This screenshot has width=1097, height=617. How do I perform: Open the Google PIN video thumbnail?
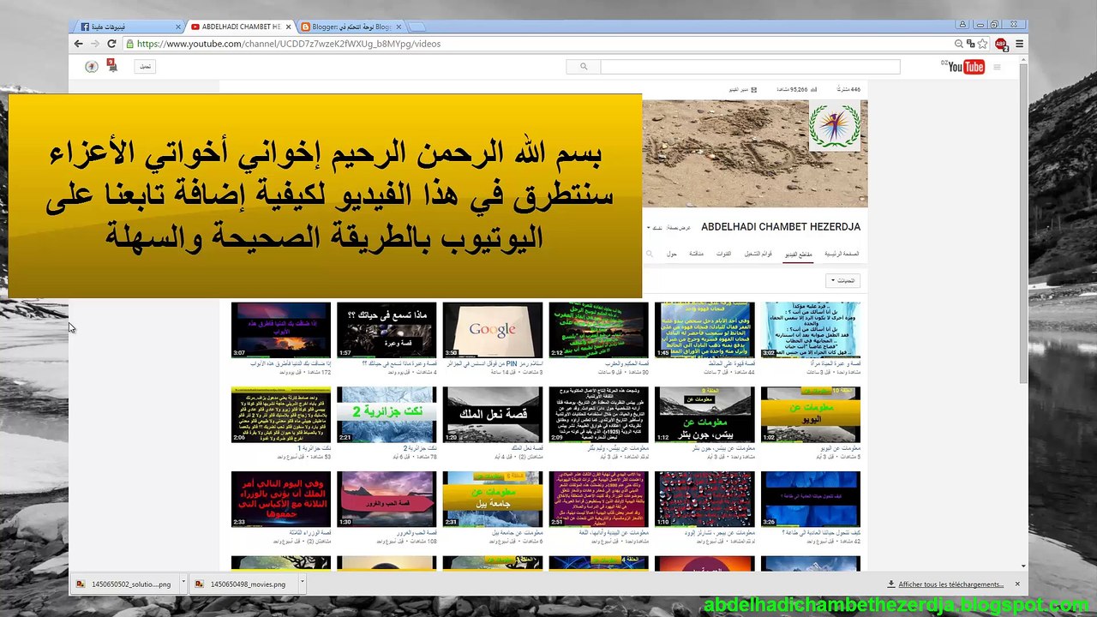pyautogui.click(x=493, y=330)
